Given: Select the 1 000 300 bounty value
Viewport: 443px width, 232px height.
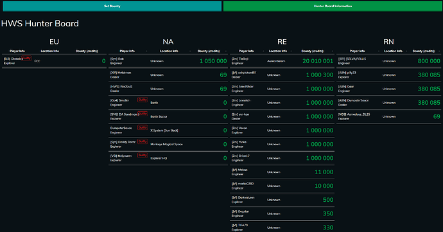Looking at the screenshot, I should tap(320, 75).
